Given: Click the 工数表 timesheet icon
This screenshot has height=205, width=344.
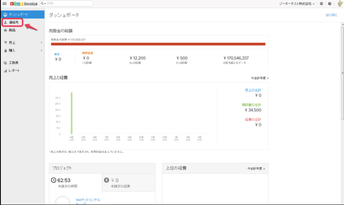Looking at the screenshot, I should [5, 63].
